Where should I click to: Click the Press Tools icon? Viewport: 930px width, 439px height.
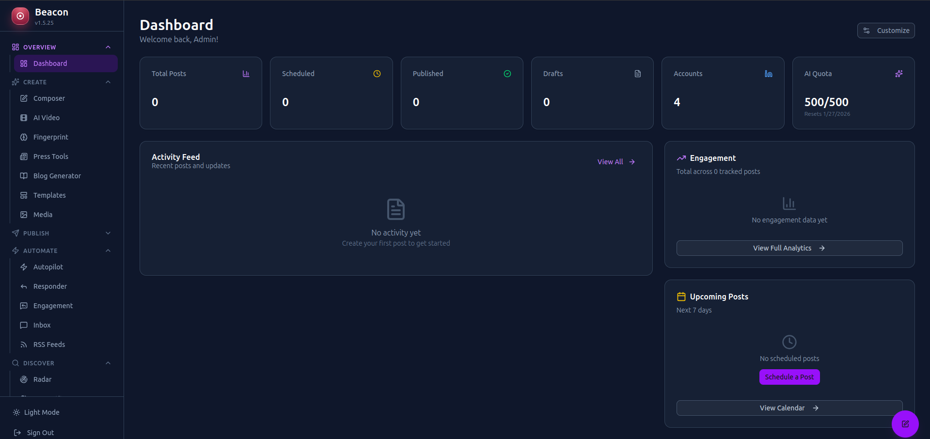[23, 156]
